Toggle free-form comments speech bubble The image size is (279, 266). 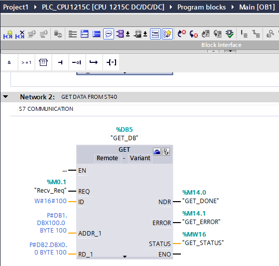pyautogui.click(x=109, y=34)
